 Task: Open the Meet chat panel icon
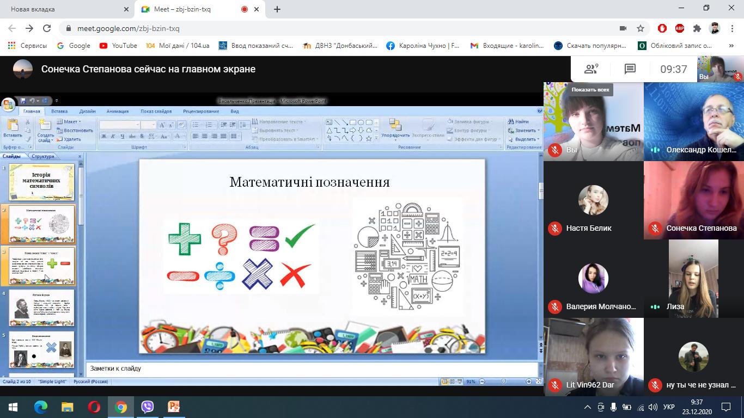click(630, 69)
